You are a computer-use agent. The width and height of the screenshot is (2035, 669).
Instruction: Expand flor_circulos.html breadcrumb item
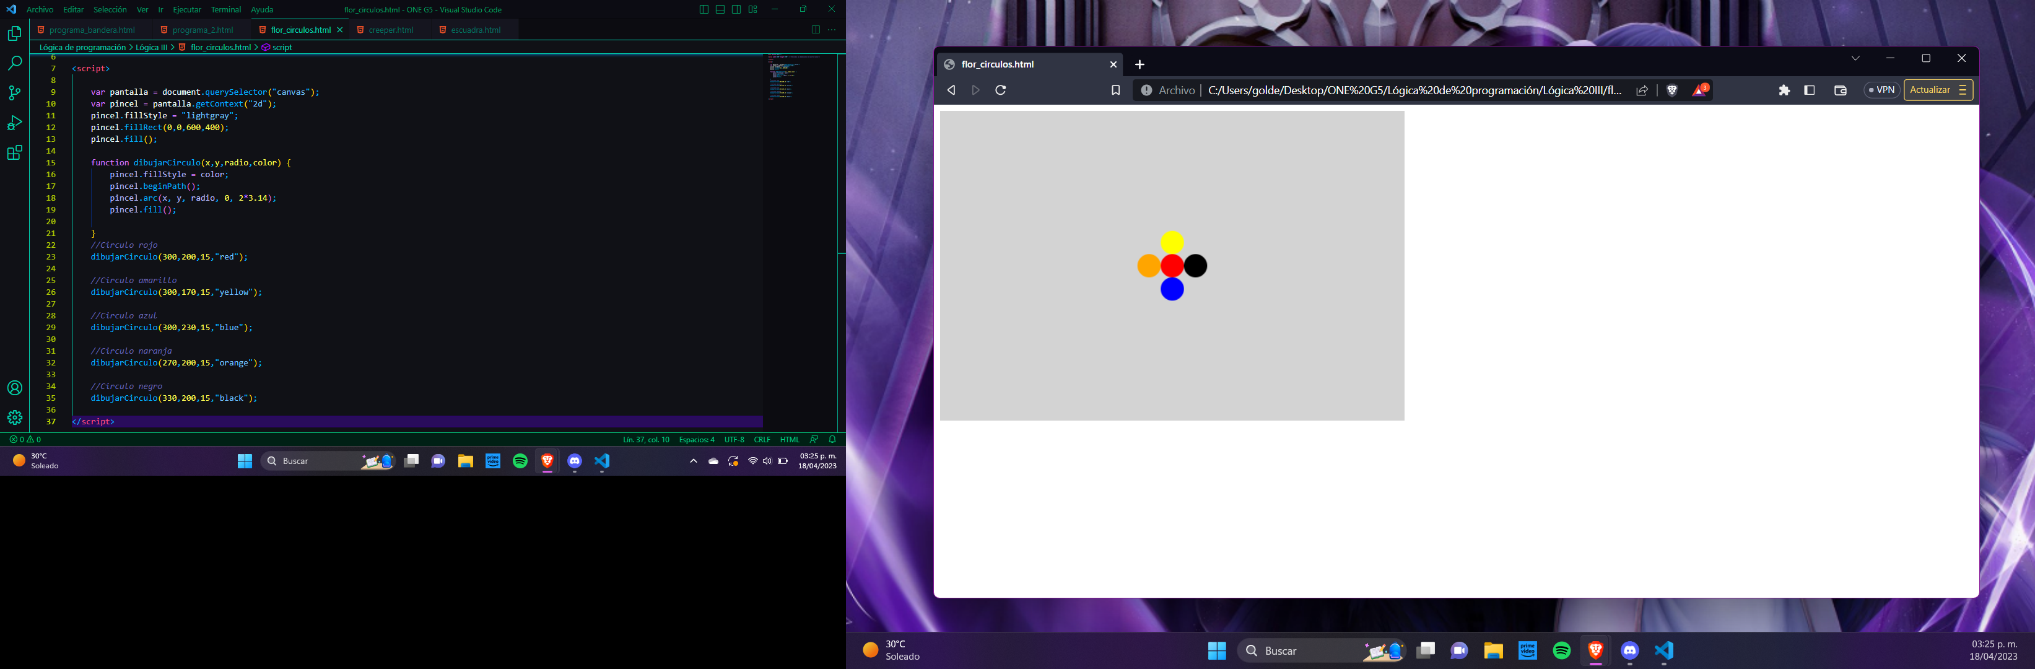pos(215,48)
